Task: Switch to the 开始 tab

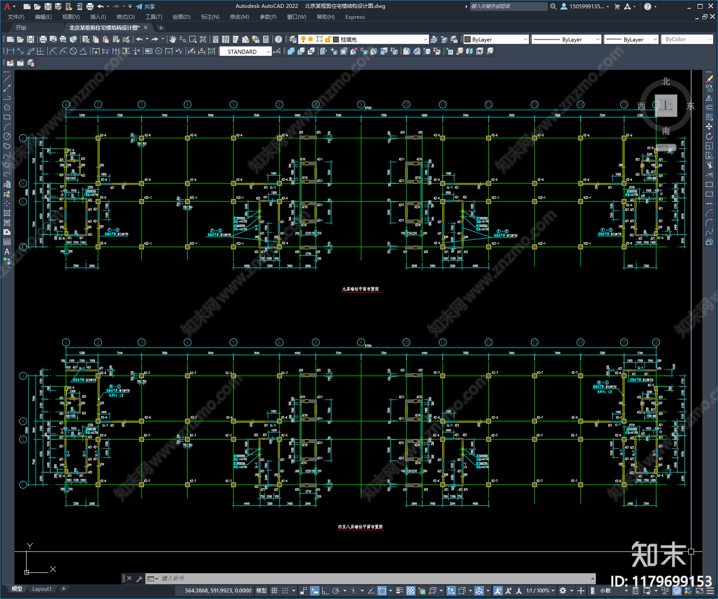Action: (21, 28)
